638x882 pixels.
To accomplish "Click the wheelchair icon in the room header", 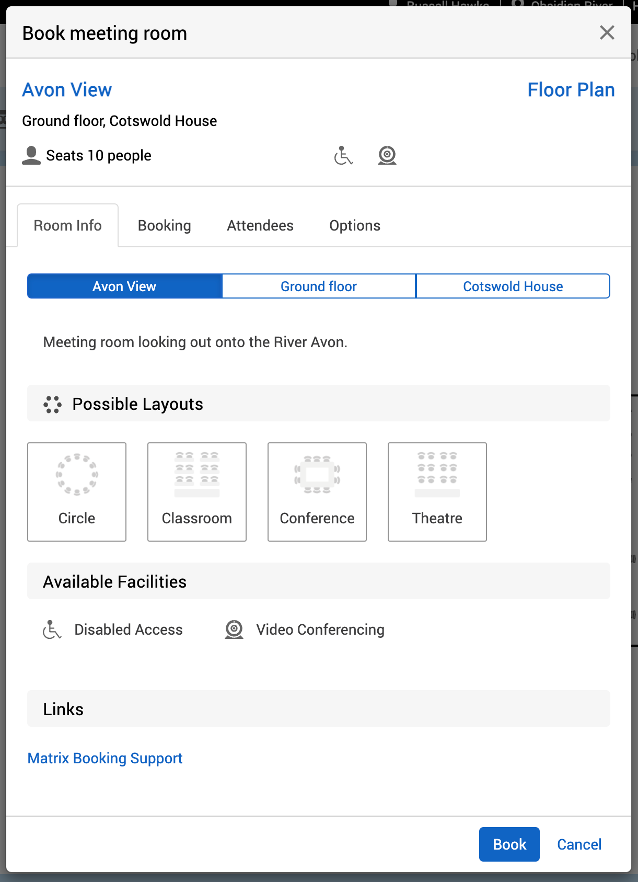I will (x=343, y=156).
